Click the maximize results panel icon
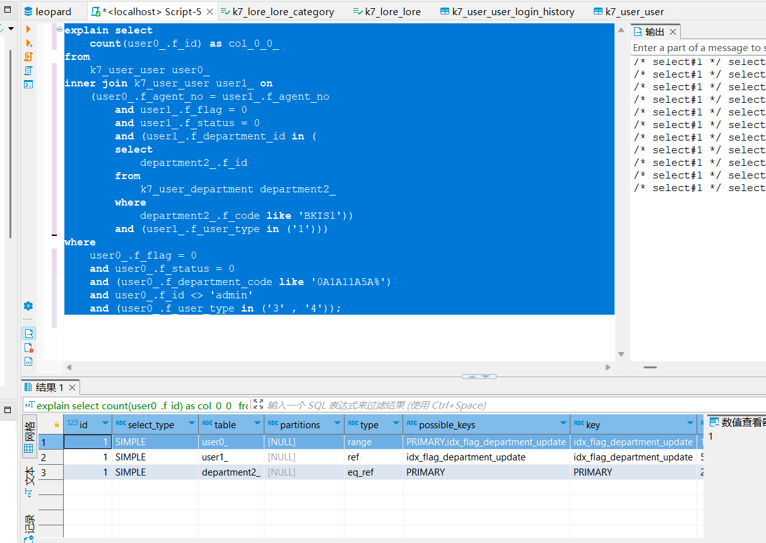 click(x=257, y=405)
